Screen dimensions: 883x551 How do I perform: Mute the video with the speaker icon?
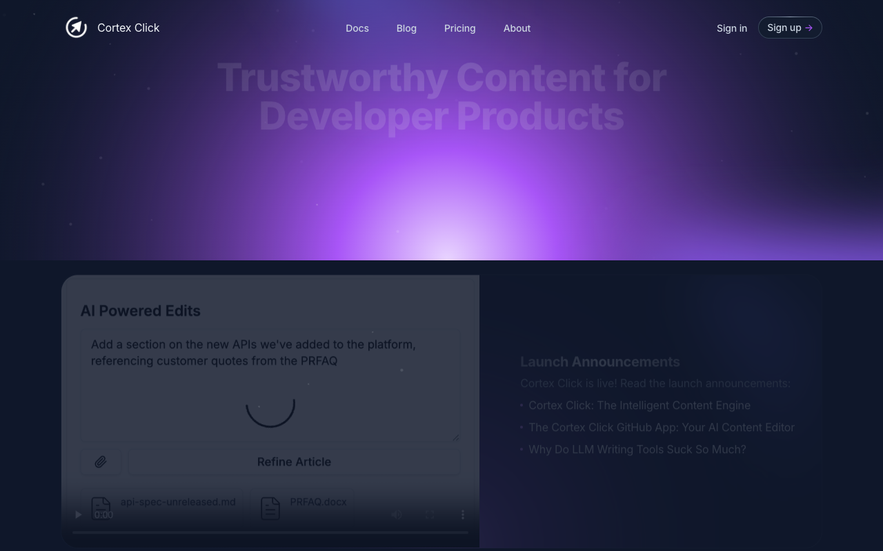pyautogui.click(x=397, y=514)
